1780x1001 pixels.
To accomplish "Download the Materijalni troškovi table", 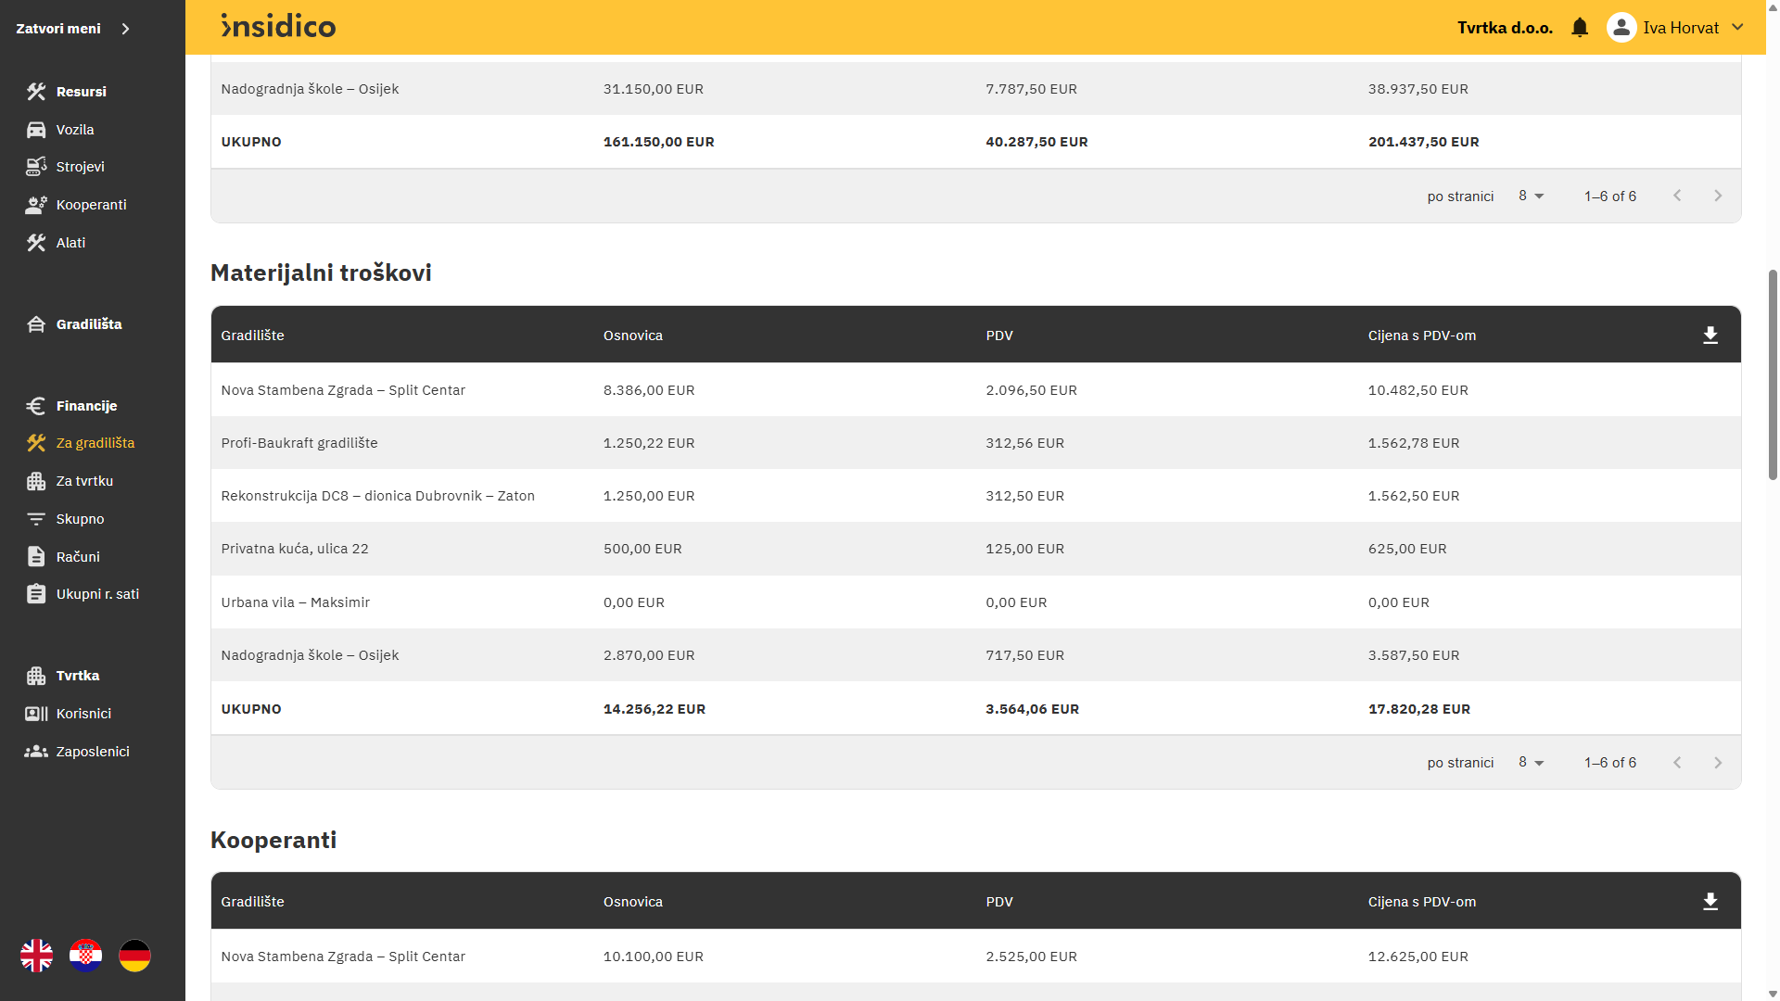I will pyautogui.click(x=1710, y=336).
